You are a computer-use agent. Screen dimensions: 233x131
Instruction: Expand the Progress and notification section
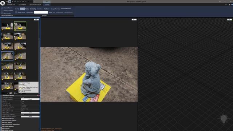click(3, 124)
